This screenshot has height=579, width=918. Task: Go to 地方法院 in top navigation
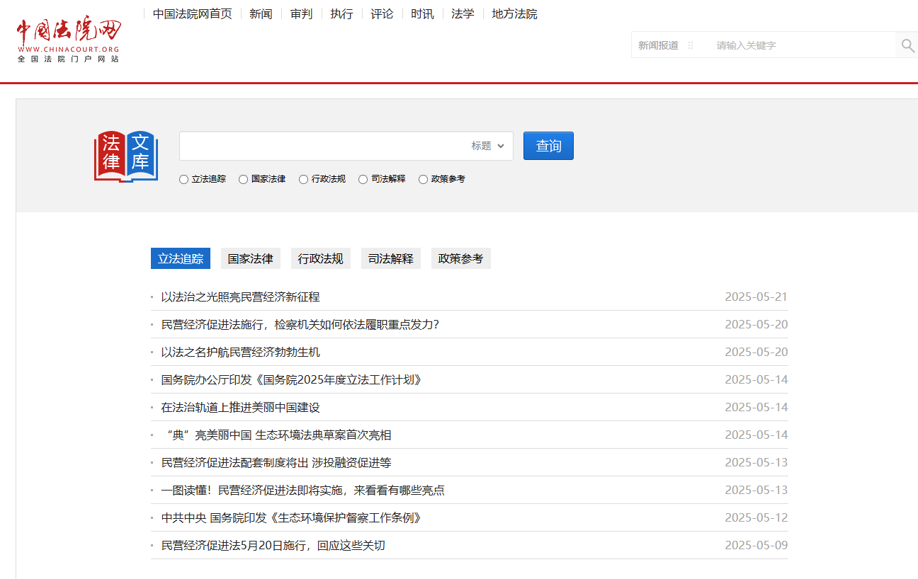coord(514,14)
